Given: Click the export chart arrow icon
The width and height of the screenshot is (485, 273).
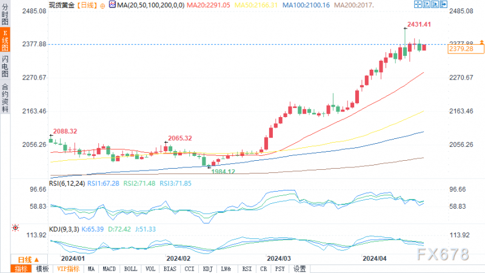Looking at the screenshot, I should [x=444, y=4].
